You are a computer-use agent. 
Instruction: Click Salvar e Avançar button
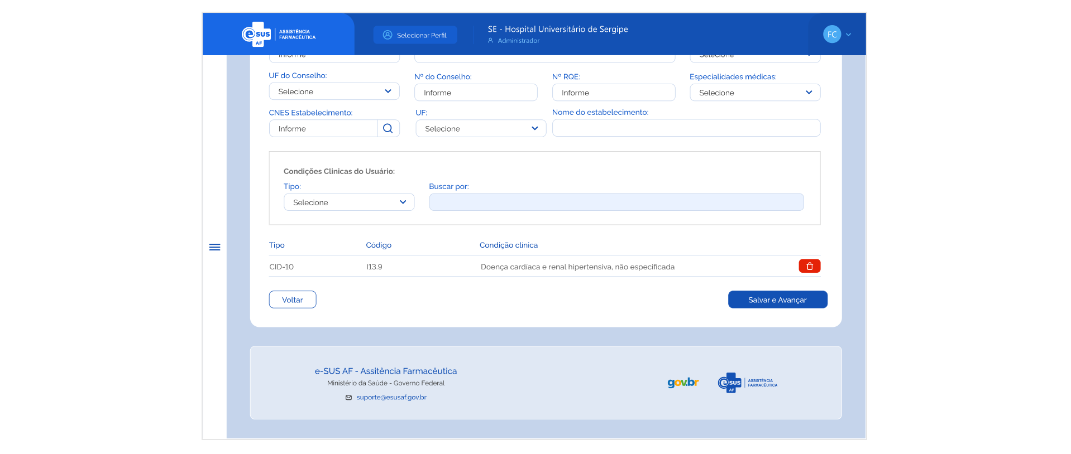(777, 300)
